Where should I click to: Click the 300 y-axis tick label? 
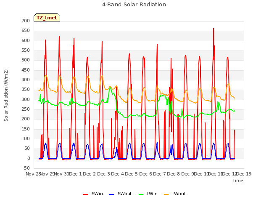[x=26, y=100]
